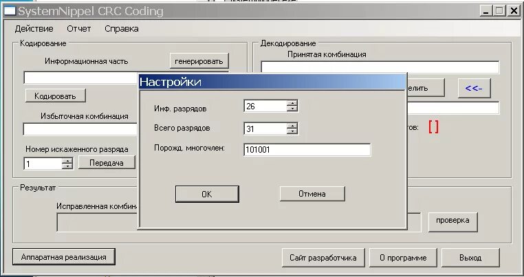Click the Инф. разрядов label
The image size is (524, 277).
click(x=180, y=109)
